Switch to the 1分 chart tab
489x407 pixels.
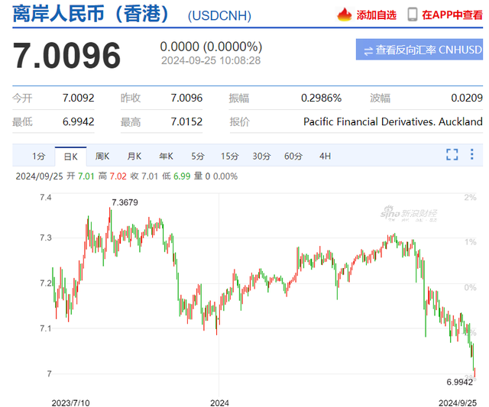click(39, 156)
